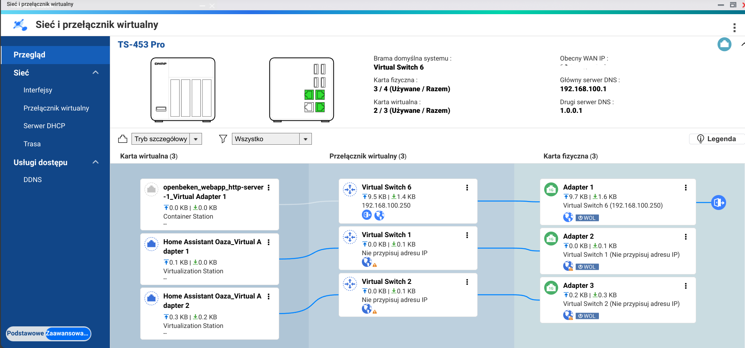Click the blue round NAS icon top right
745x348 pixels.
pos(724,44)
